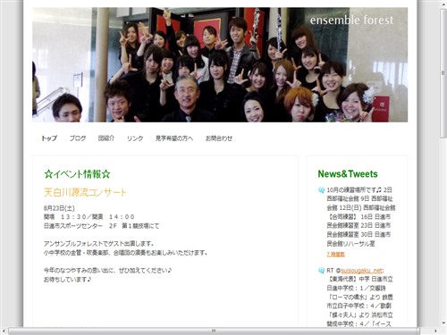Click the 開場 13:30/開演 14:00 line
447x335 pixels.
point(89,217)
